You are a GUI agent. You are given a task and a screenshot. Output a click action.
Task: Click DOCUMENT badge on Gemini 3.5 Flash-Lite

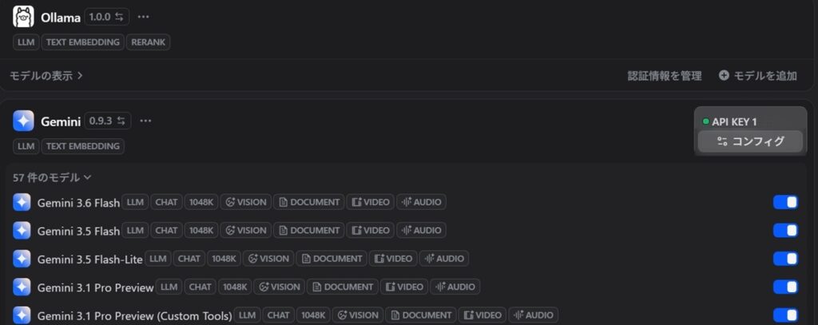(332, 258)
